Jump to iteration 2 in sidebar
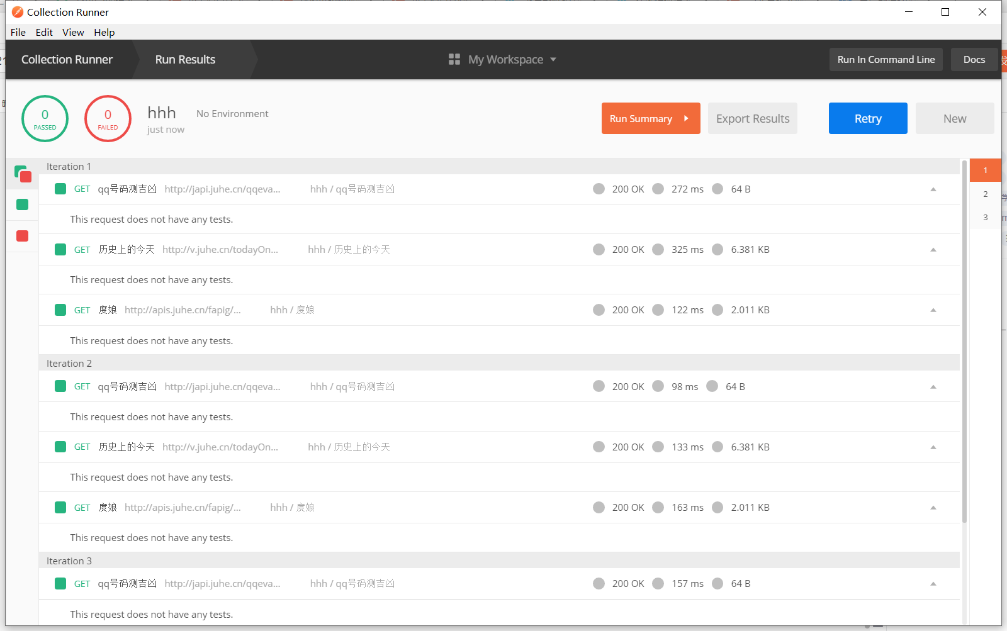The image size is (1007, 631). [986, 194]
